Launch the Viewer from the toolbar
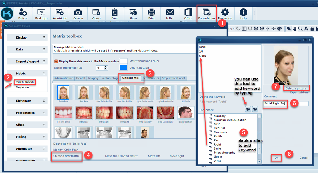The width and height of the screenshot is (318, 173). [96, 14]
